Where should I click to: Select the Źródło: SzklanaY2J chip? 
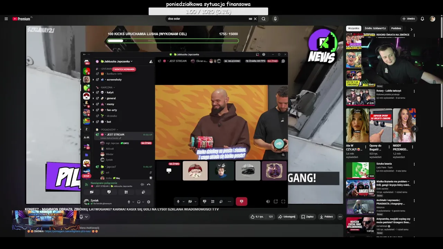coord(375,28)
